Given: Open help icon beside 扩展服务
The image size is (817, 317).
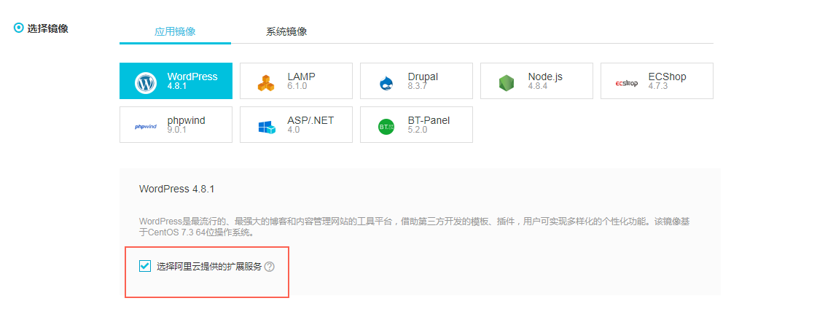Looking at the screenshot, I should [269, 267].
